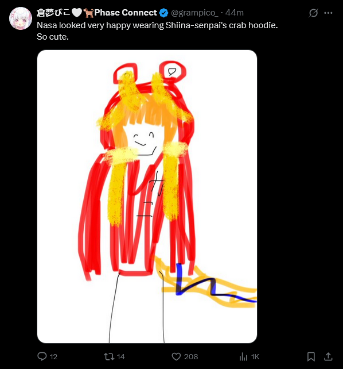The height and width of the screenshot is (369, 343).
Task: Open the @grampico_ handle link
Action: [194, 13]
